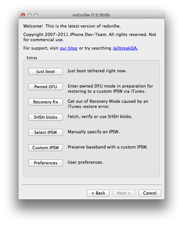Click the 'Preserve baseband with a custom IPSW' text
The width and height of the screenshot is (183, 225).
pyautogui.click(x=108, y=147)
